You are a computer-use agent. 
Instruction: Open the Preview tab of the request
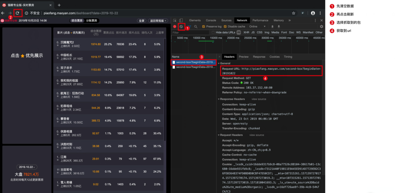(243, 57)
